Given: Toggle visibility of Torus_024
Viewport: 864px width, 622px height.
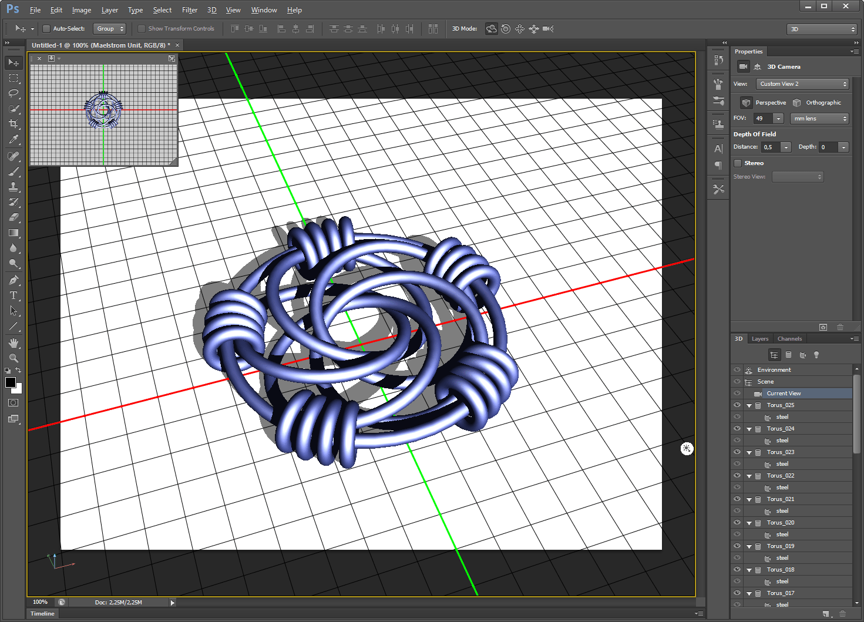Looking at the screenshot, I should tap(737, 429).
